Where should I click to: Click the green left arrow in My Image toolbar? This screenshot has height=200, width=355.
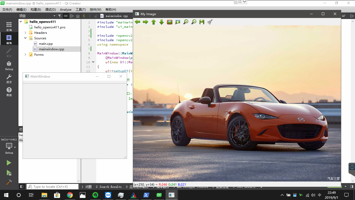pyautogui.click(x=137, y=22)
